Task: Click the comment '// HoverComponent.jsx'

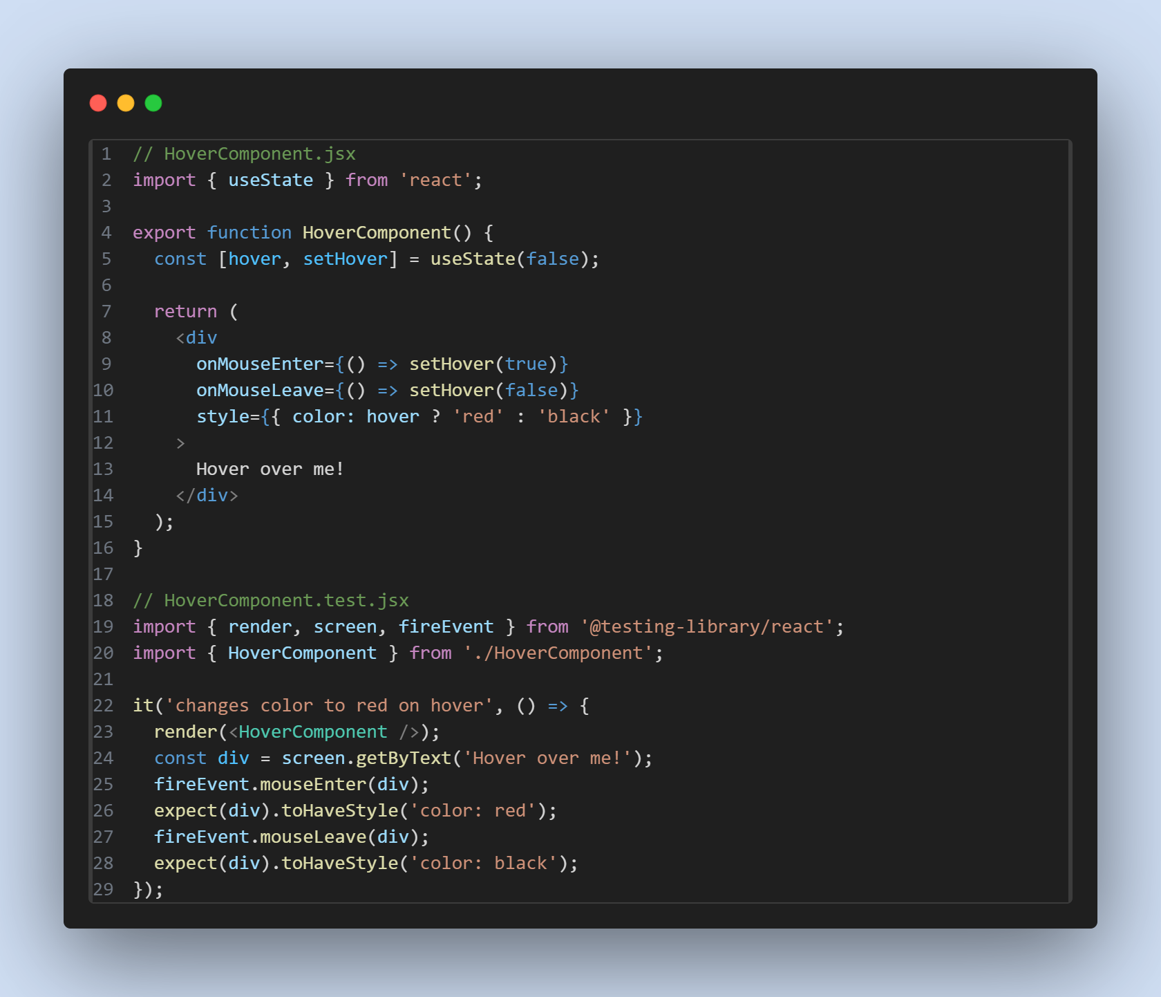Action: coord(245,153)
